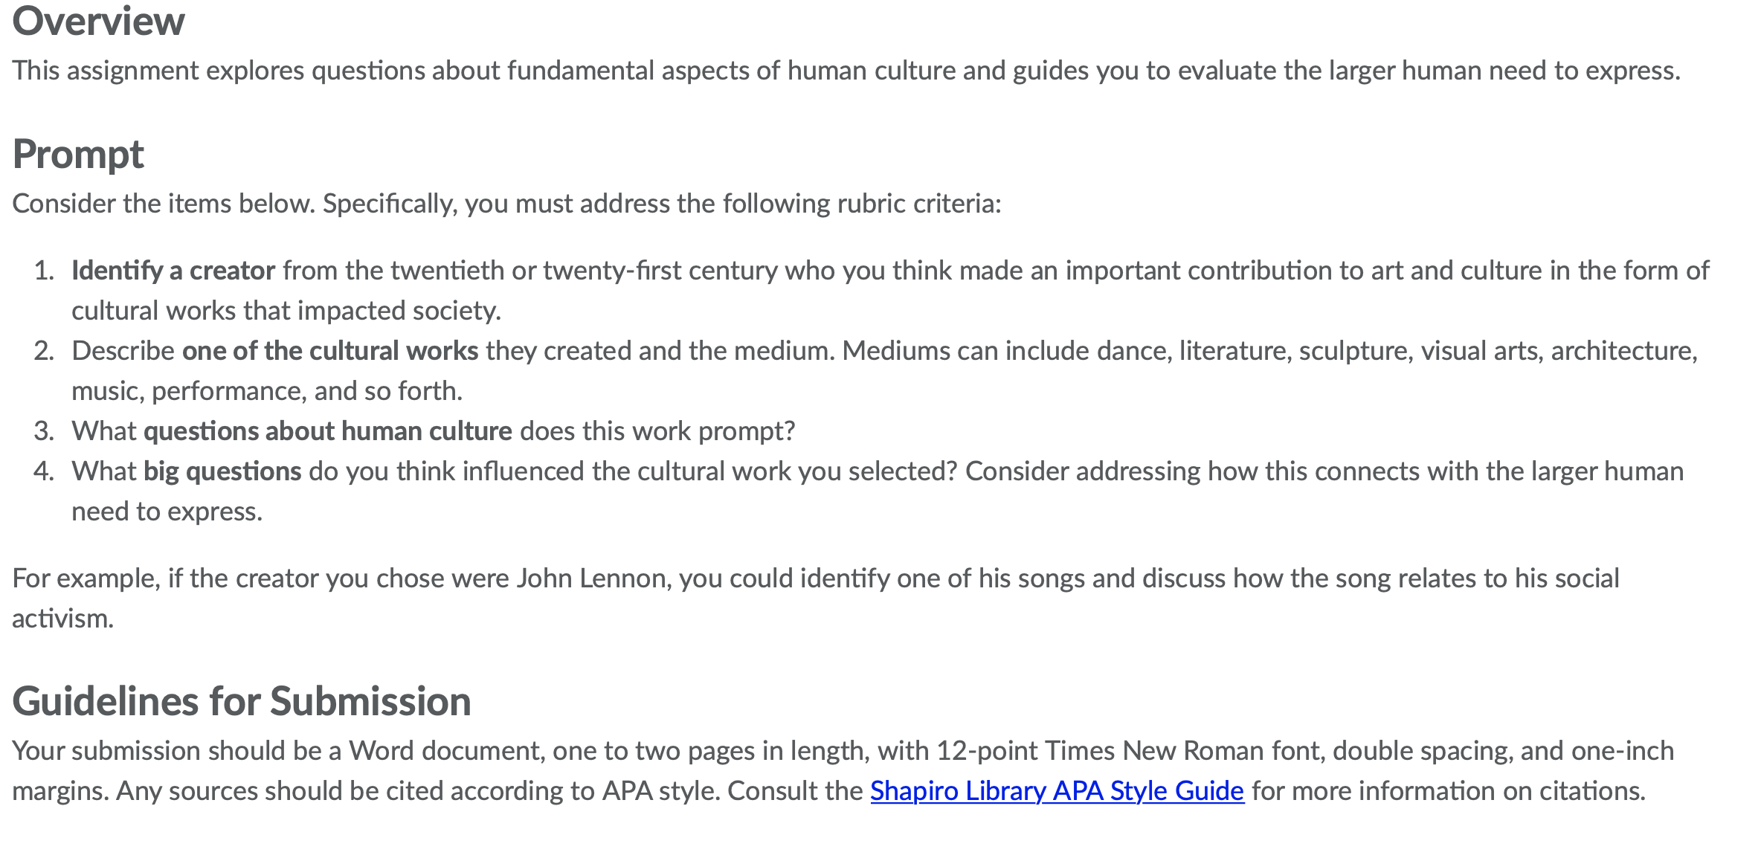The image size is (1761, 858).
Task: Click list number 1 marker
Action: [x=44, y=270]
